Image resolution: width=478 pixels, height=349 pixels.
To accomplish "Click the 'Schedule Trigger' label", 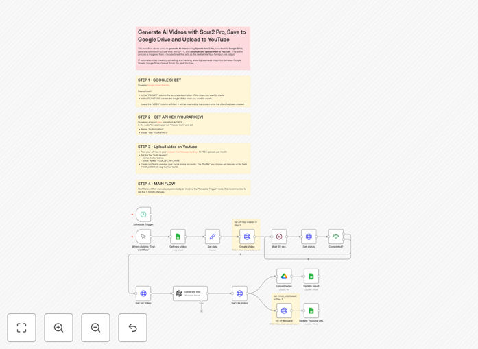I will 143,224.
